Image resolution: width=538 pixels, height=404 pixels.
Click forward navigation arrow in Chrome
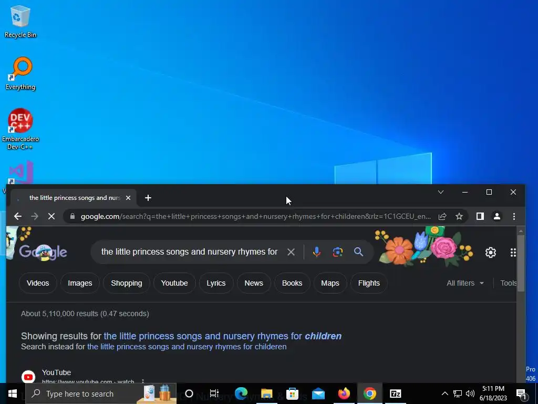35,216
